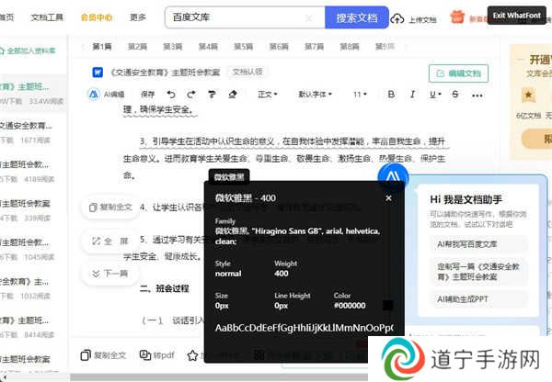
Task: Click the undo arrow icon
Action: click(x=171, y=95)
